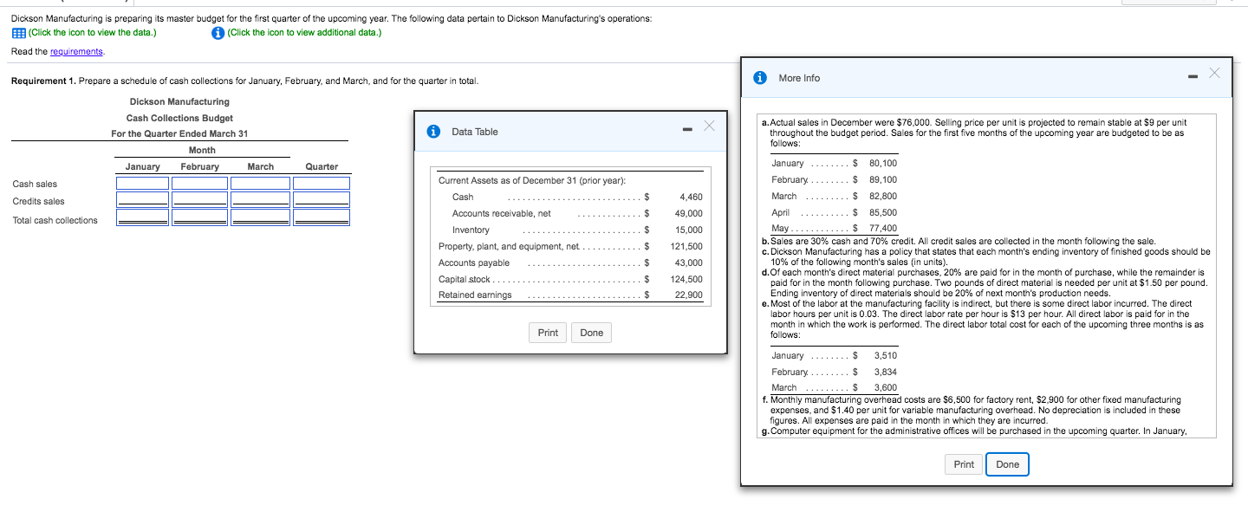Click the Property, plant, and equipment value 121,500
The image size is (1248, 512).
pos(686,246)
